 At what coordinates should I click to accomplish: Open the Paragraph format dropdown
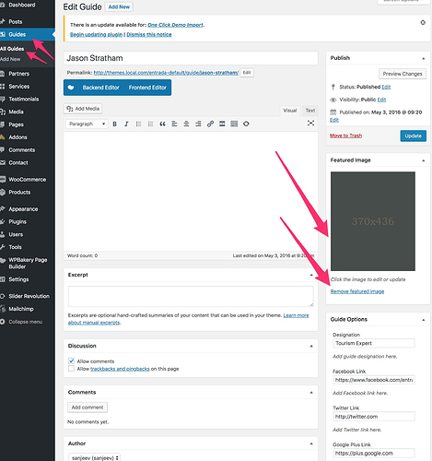[x=87, y=124]
